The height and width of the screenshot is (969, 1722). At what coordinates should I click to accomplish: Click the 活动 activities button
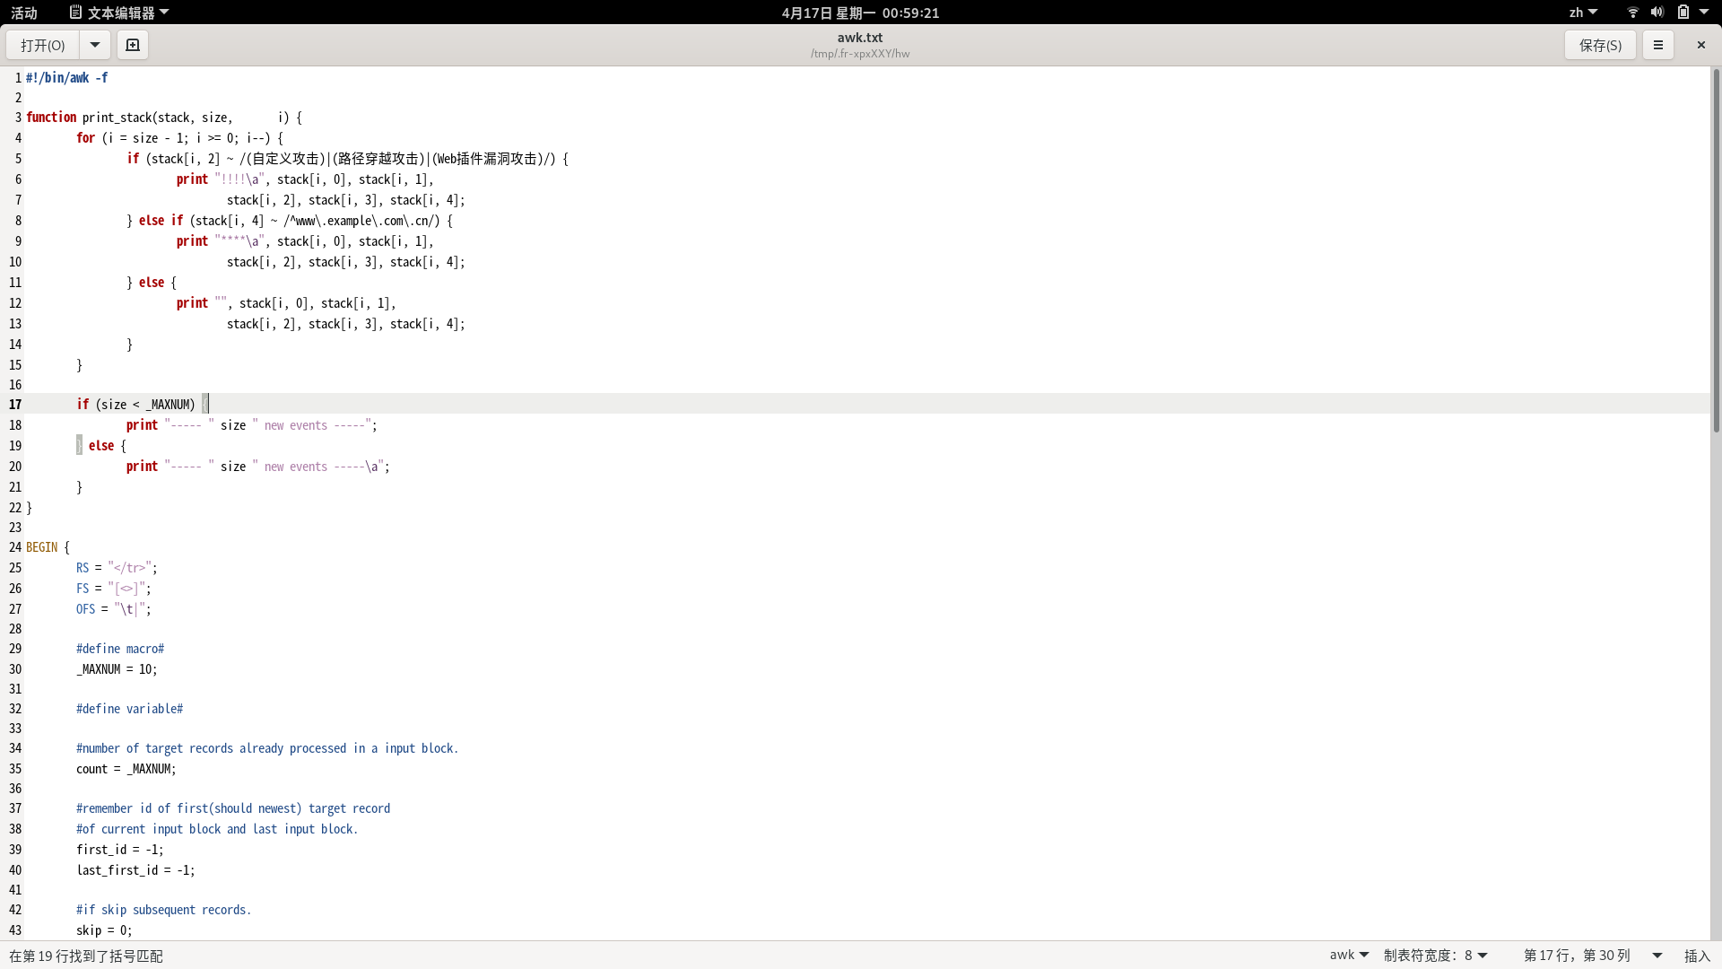pyautogui.click(x=24, y=13)
